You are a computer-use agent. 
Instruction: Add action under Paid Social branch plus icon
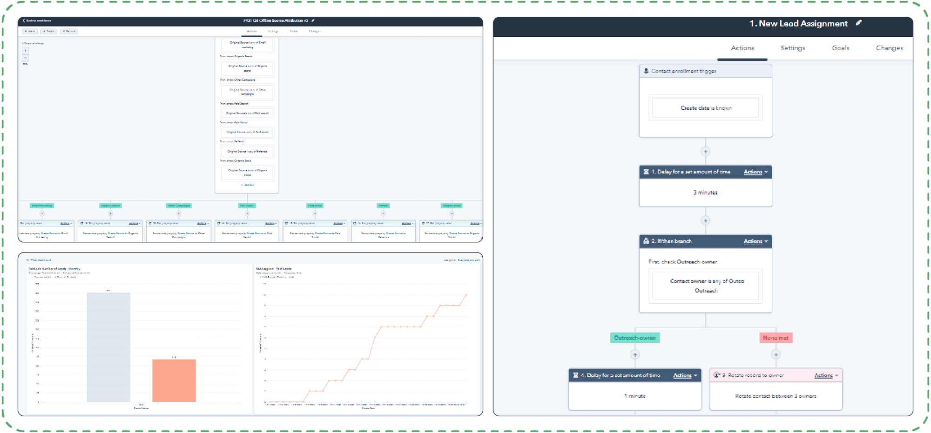pyautogui.click(x=315, y=214)
